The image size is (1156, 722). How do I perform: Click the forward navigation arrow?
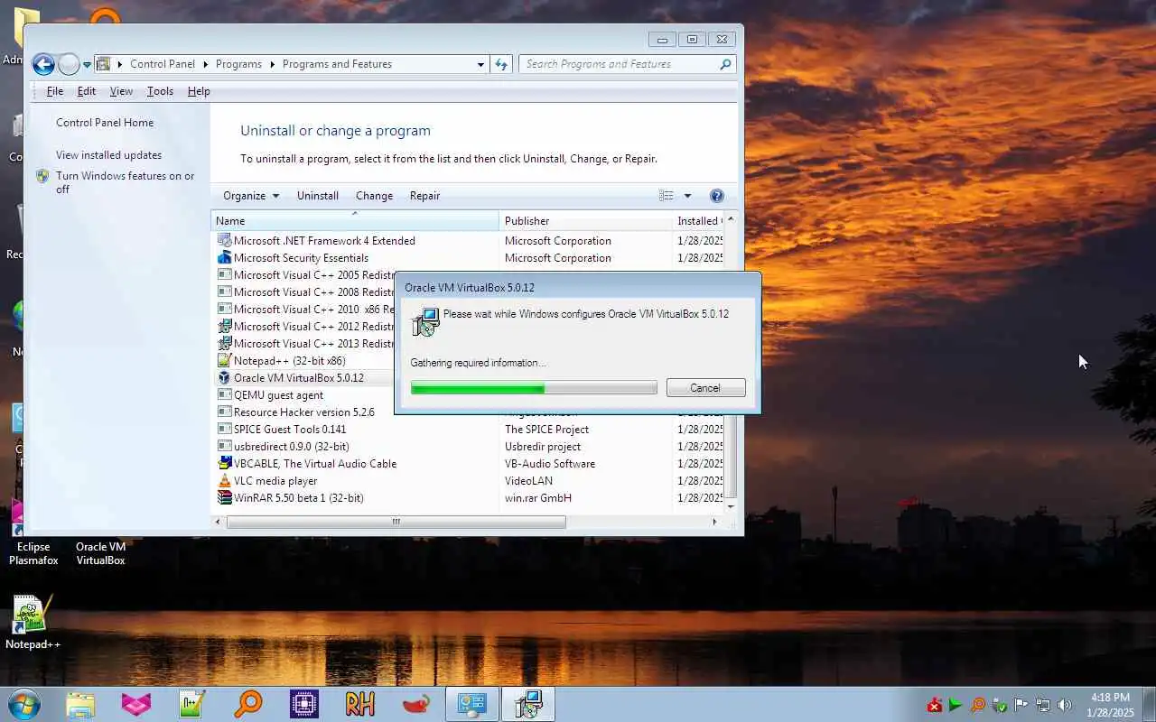pos(69,64)
